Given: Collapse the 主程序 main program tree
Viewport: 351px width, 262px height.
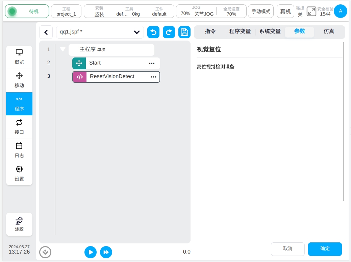Looking at the screenshot, I should (62, 49).
